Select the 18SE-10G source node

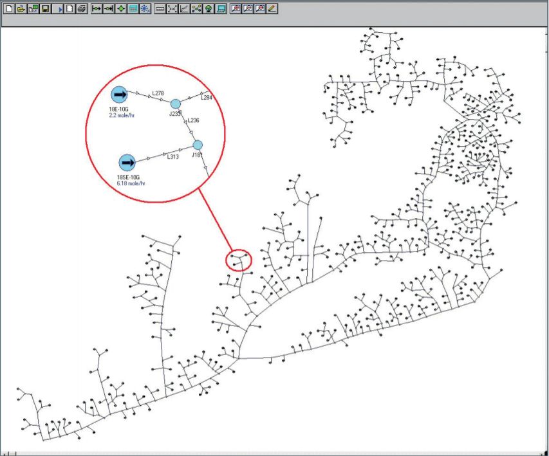coord(128,163)
